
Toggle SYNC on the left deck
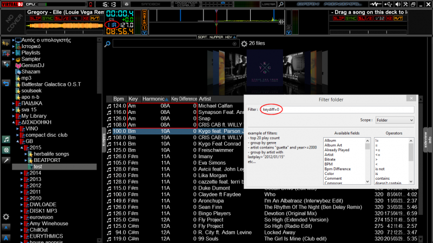pos(48,19)
